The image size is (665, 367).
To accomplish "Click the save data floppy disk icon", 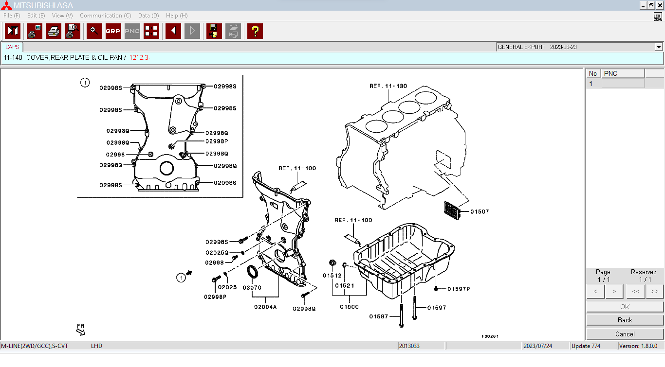I will 213,31.
